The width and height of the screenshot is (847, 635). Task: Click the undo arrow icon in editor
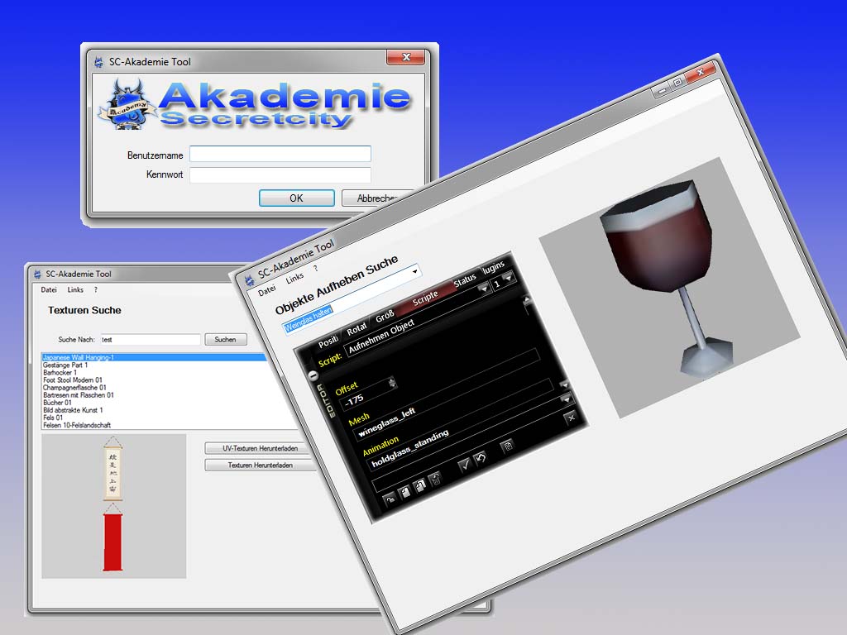click(x=481, y=458)
